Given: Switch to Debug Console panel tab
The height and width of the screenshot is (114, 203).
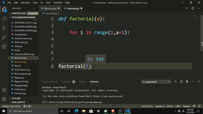Looking at the screenshot, I should (50, 82).
